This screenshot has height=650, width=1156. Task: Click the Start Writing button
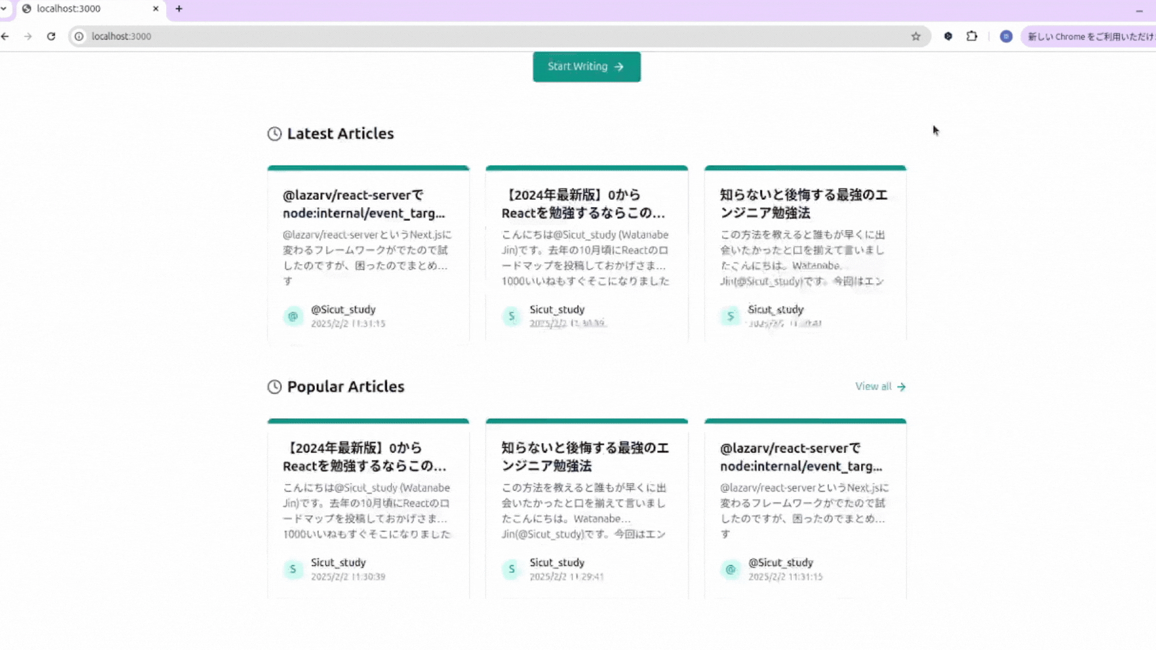[x=586, y=67]
